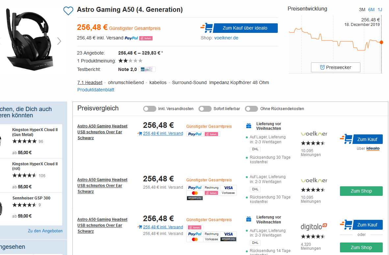The width and height of the screenshot is (389, 255).
Task: Click the VISA payment icon in second offer
Action: pyautogui.click(x=228, y=188)
